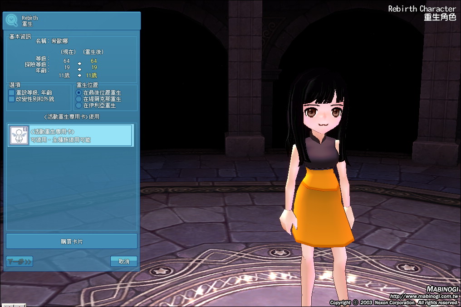Click the arrow between 11歲 age values

pyautogui.click(x=79, y=75)
